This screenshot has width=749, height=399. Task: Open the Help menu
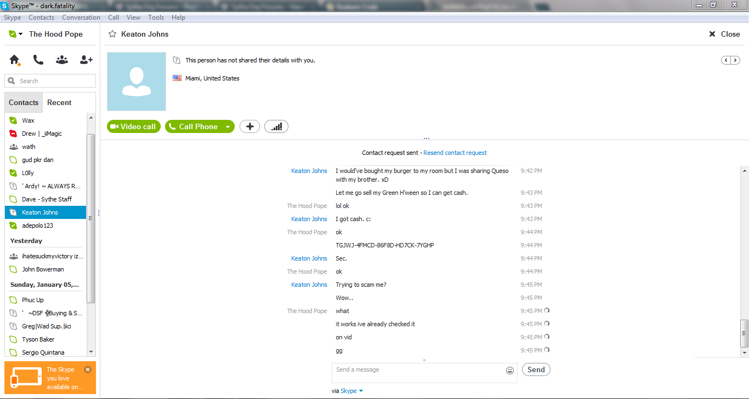[x=178, y=18]
